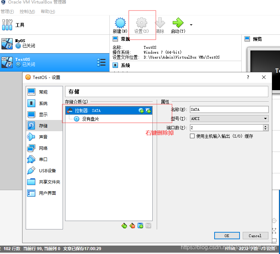Enable host I/O cache checkbox
280x254 pixels.
click(x=192, y=136)
